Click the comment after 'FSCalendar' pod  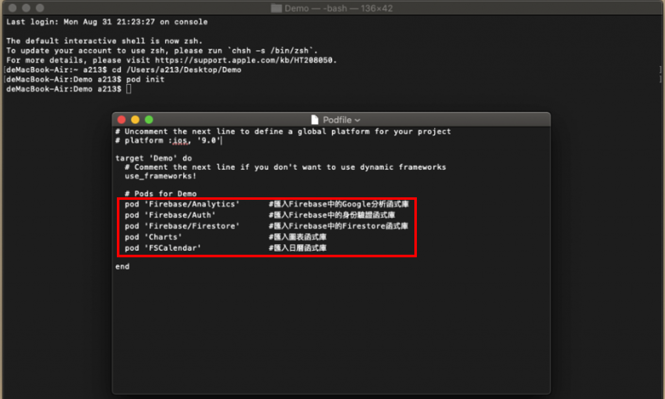297,248
